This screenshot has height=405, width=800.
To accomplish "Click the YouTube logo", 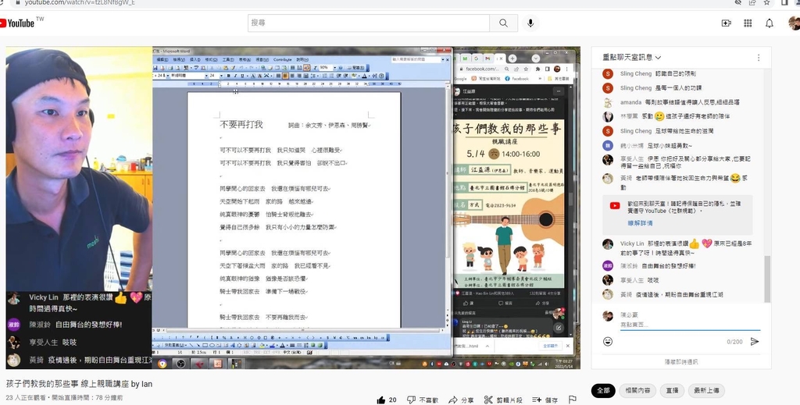I will coord(18,23).
